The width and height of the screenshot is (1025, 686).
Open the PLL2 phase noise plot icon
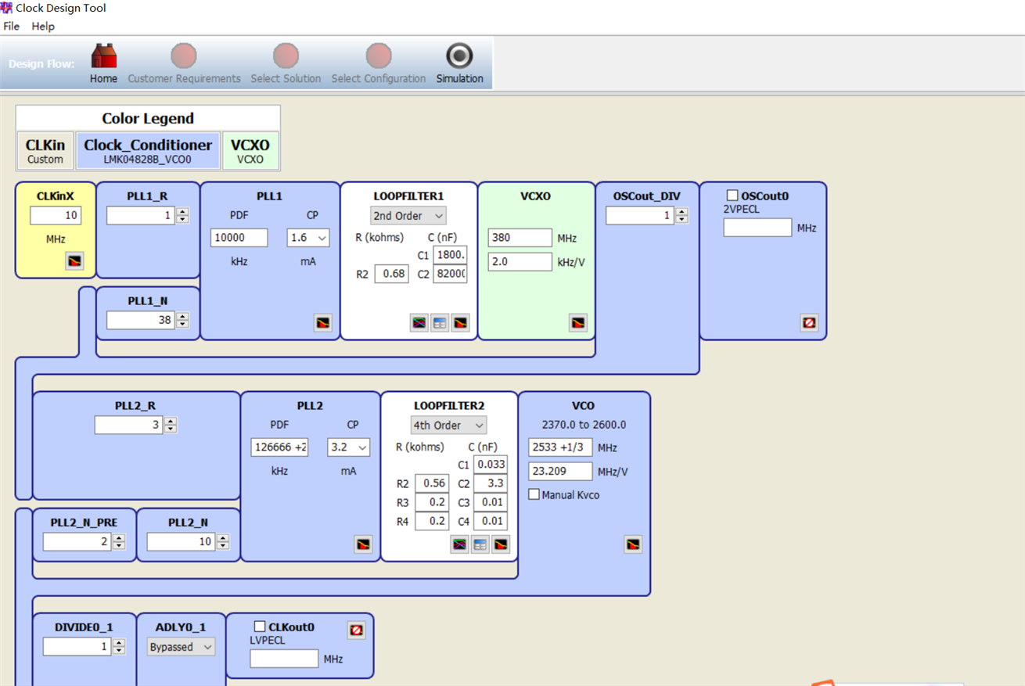click(363, 544)
